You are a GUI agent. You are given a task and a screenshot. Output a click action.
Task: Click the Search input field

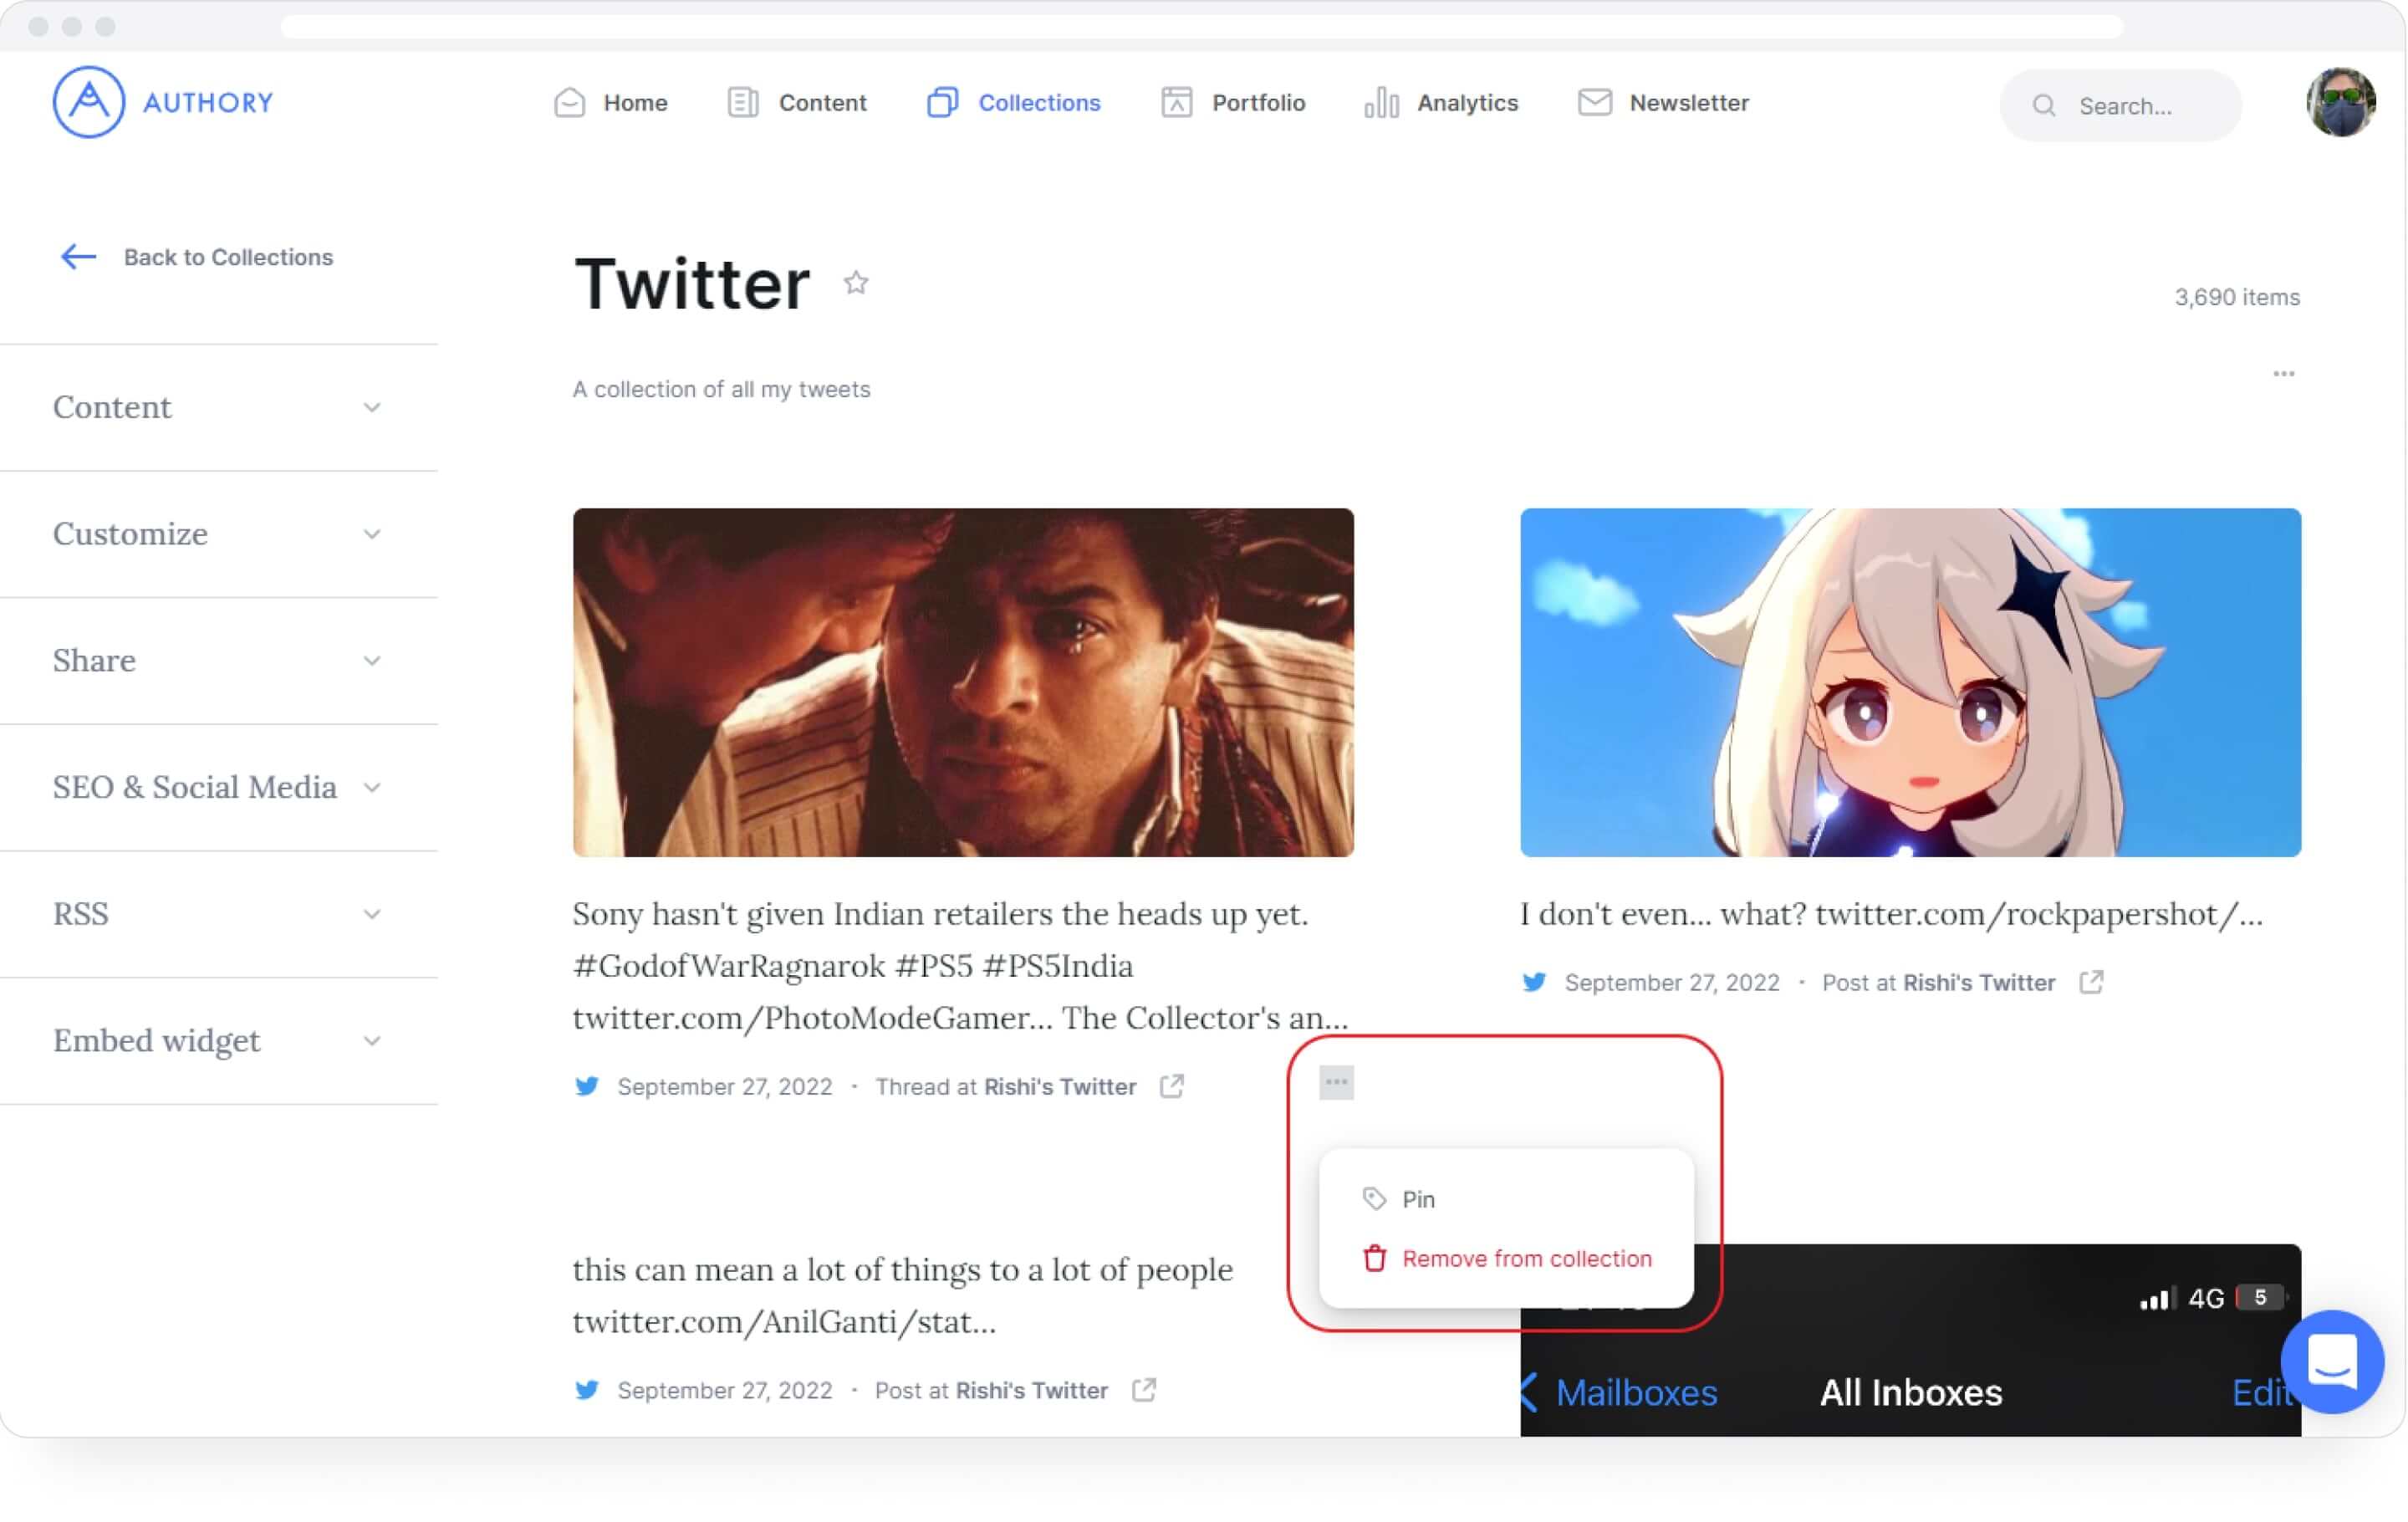tap(2120, 105)
